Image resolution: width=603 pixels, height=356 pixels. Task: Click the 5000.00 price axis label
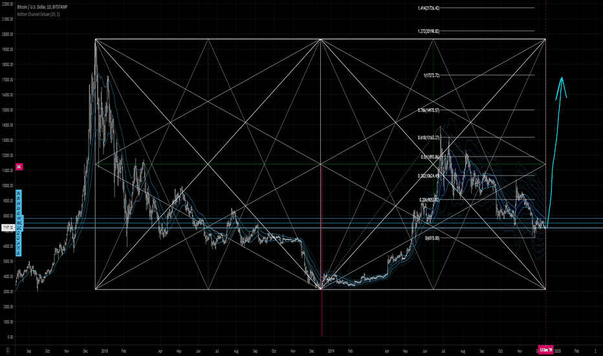[8, 261]
